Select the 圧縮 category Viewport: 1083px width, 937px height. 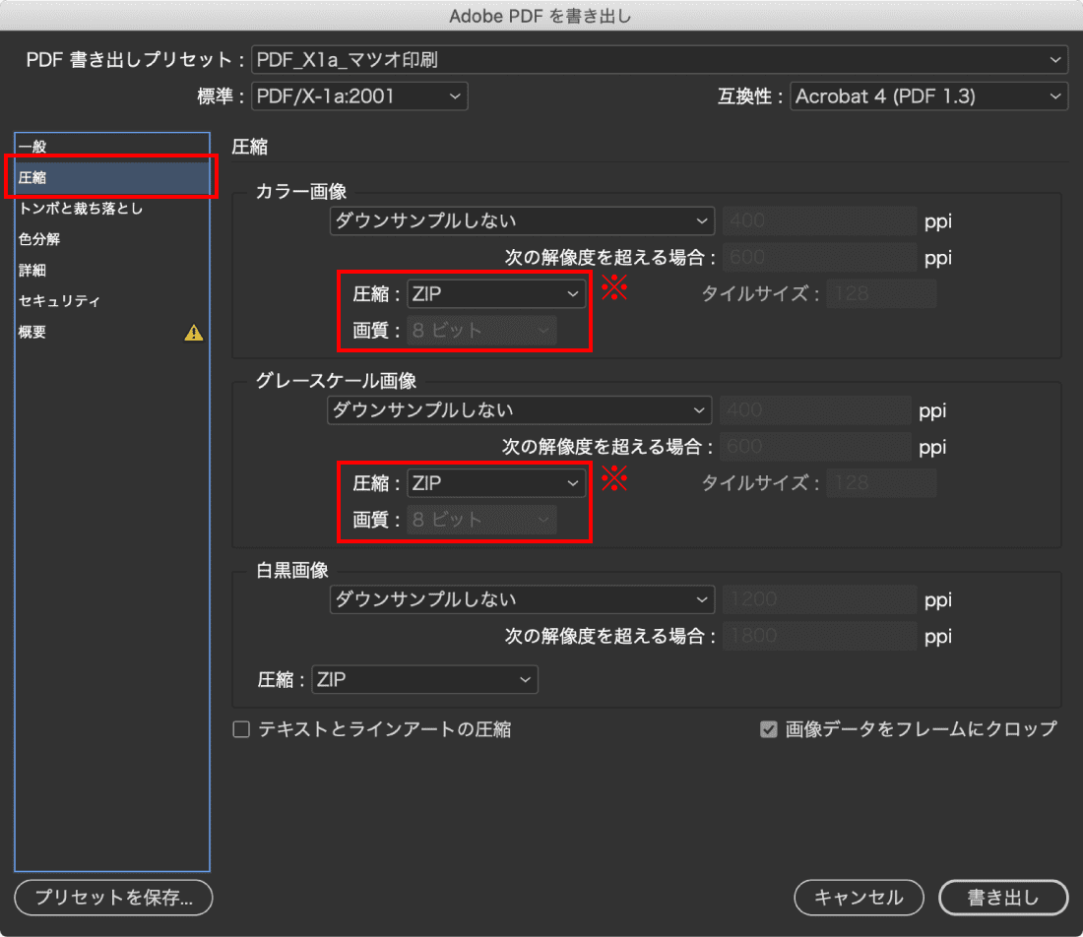112,177
